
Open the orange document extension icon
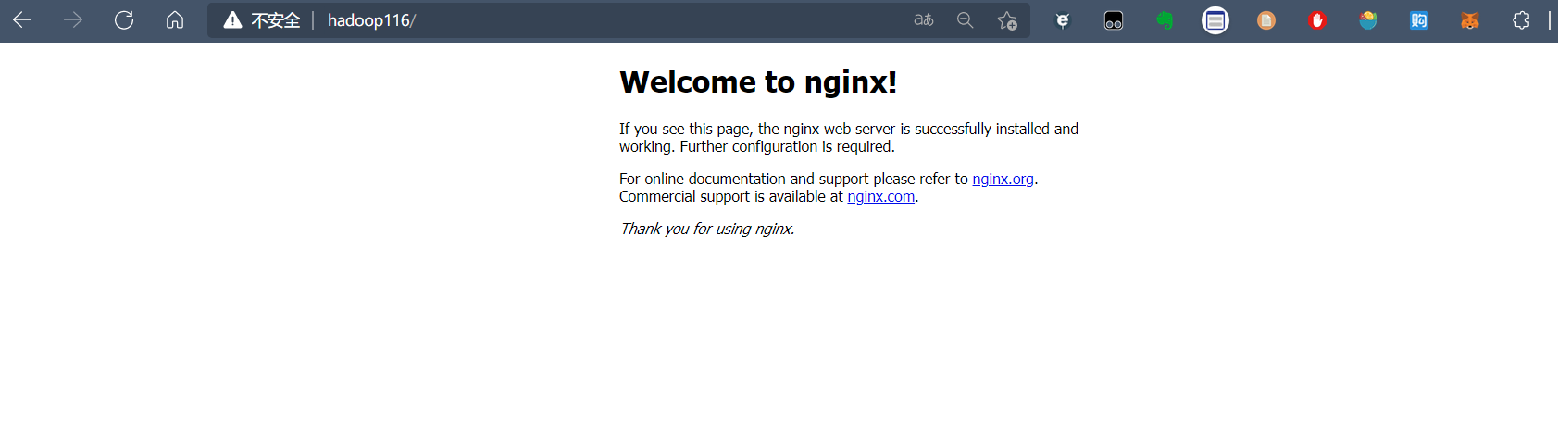coord(1266,19)
